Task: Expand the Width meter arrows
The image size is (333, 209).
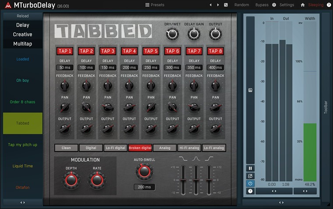Action: coord(305,191)
